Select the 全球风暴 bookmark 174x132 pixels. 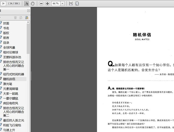[x=9, y=48]
